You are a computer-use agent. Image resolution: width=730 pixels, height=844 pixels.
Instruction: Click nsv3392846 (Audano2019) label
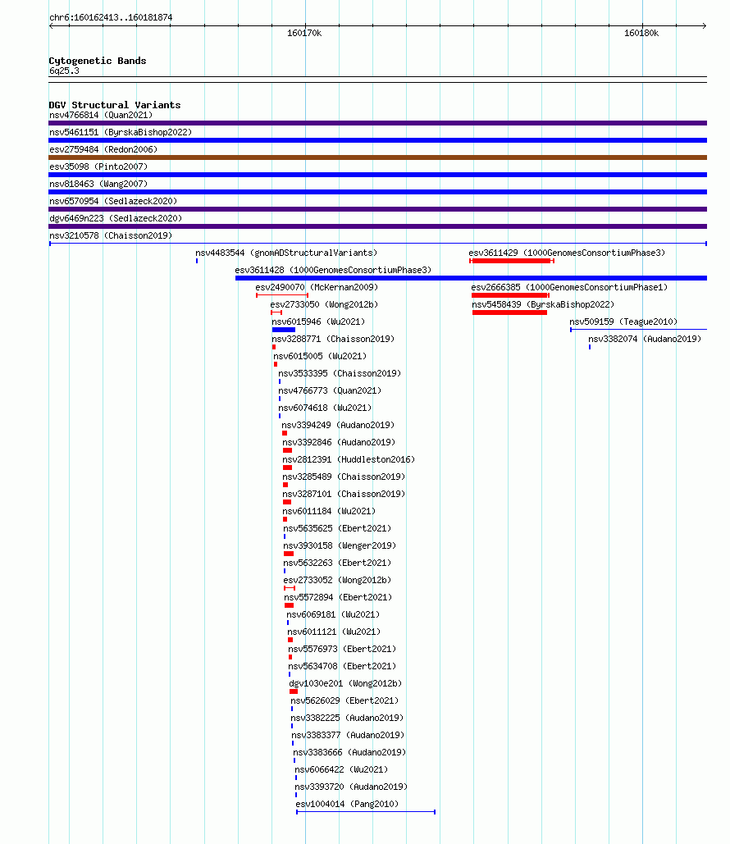[x=339, y=442]
